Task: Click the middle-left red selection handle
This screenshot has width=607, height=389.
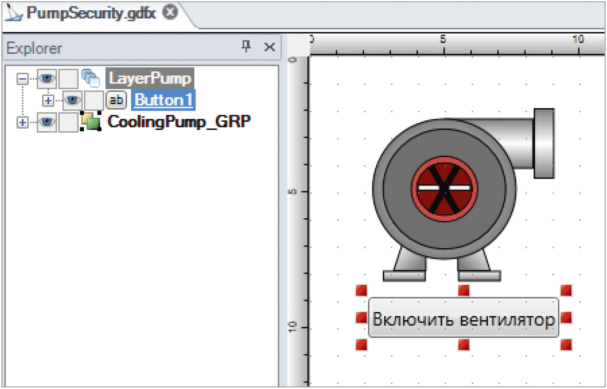Action: coord(362,318)
